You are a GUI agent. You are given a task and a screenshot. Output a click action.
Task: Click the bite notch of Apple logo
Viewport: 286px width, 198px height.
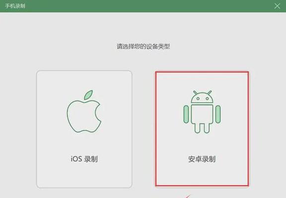(98, 113)
